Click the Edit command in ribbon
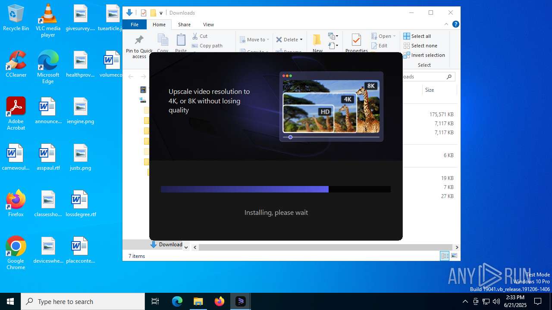 tap(379, 46)
